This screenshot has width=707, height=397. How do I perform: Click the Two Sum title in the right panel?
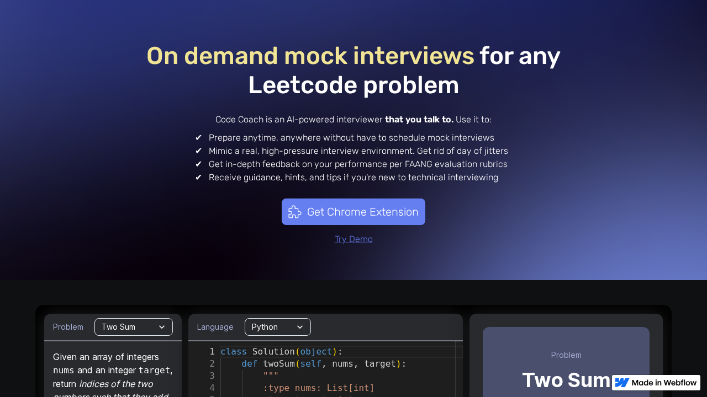(566, 380)
